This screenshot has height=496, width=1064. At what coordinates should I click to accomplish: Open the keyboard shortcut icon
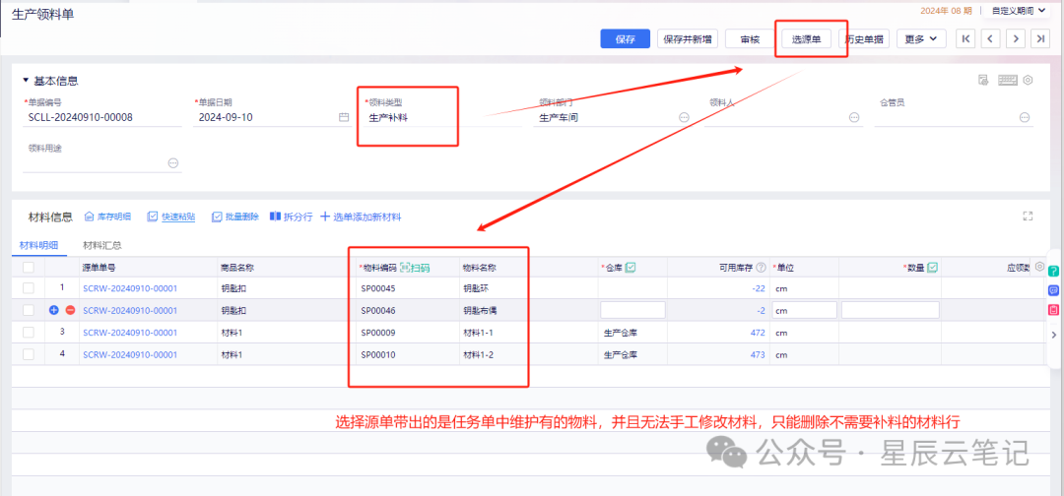[1007, 80]
